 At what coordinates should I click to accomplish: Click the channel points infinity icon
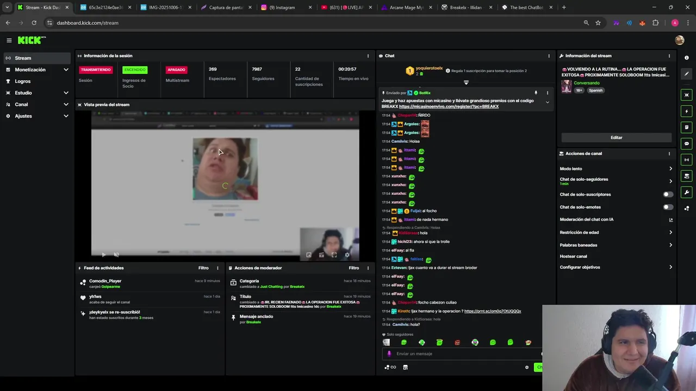(390, 368)
